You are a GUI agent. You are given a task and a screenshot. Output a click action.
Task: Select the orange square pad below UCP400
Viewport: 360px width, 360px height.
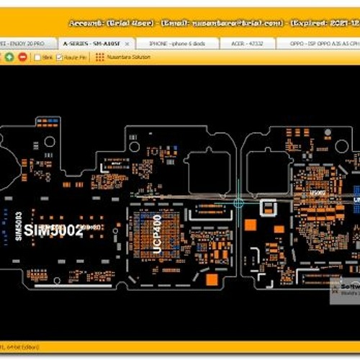pyautogui.click(x=212, y=279)
